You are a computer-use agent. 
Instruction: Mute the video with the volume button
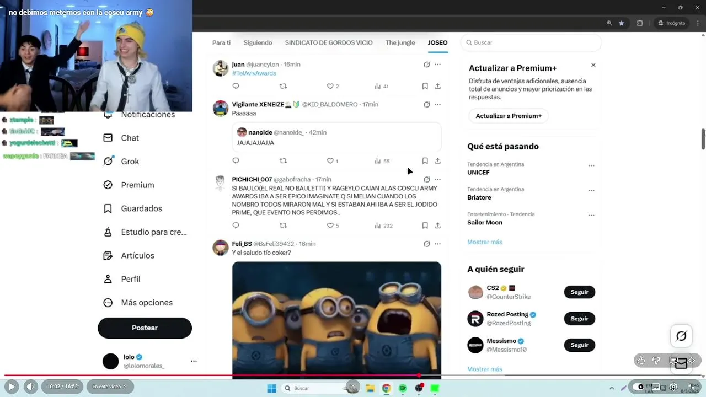[31, 387]
